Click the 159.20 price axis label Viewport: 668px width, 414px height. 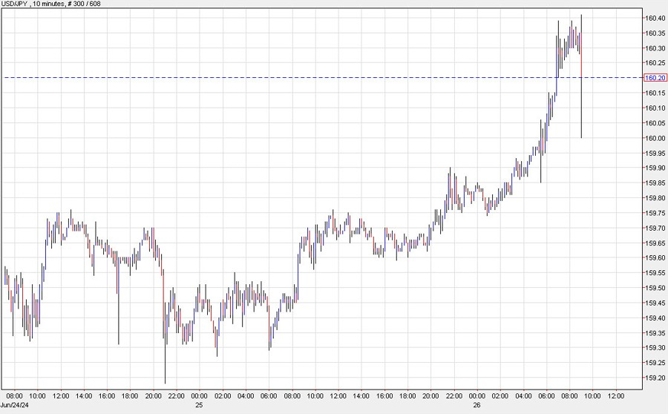(655, 378)
